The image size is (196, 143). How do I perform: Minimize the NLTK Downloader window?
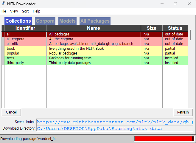point(162,4)
